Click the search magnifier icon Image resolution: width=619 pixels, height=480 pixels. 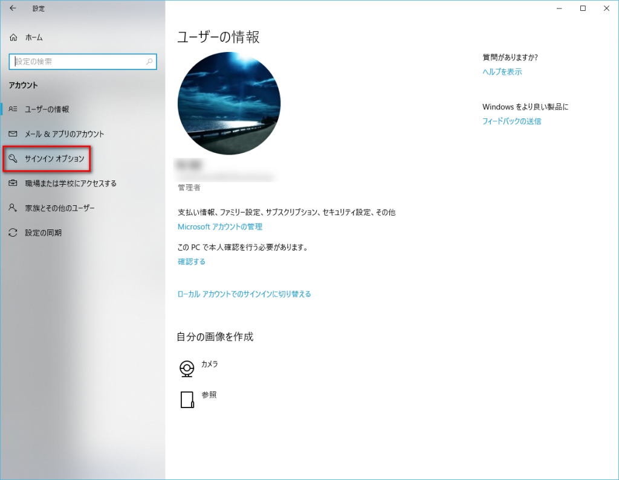(149, 62)
